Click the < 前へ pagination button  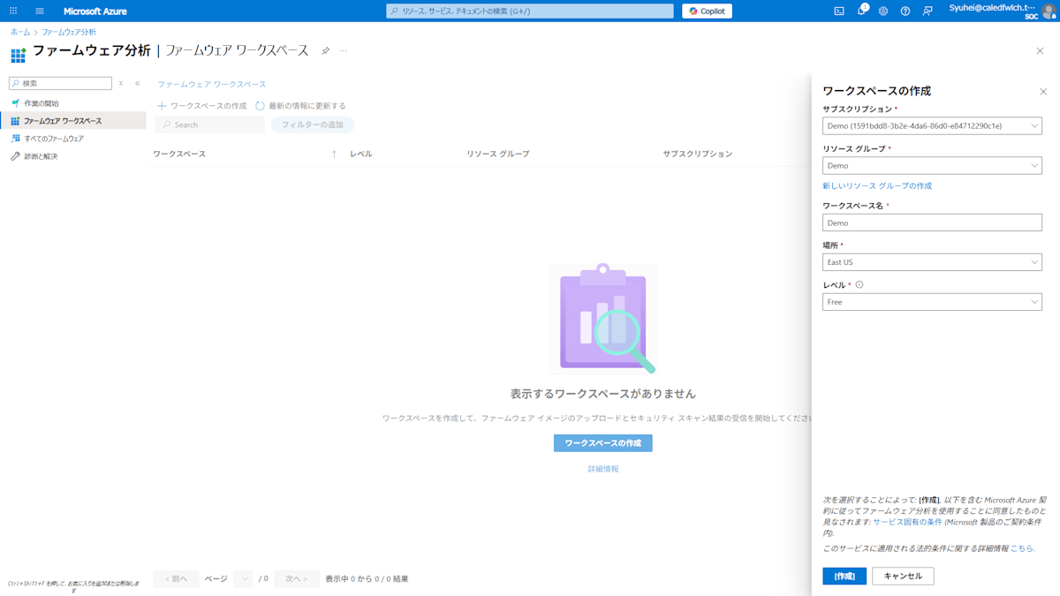coord(176,579)
